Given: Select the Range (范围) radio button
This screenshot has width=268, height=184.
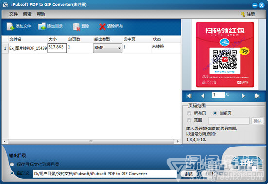Looking at the screenshot, I should [x=189, y=120].
